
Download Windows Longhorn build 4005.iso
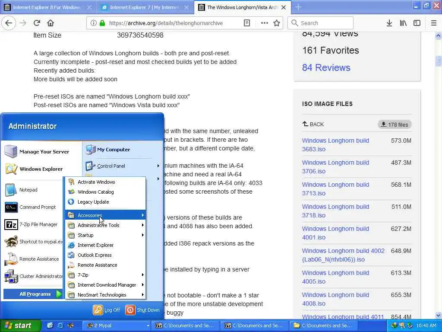(x=335, y=277)
